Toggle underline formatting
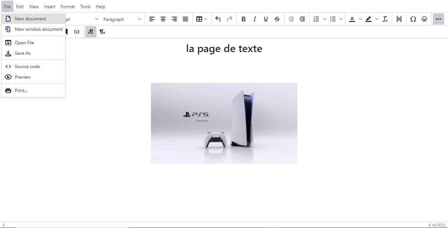448x228 pixels. click(x=266, y=19)
